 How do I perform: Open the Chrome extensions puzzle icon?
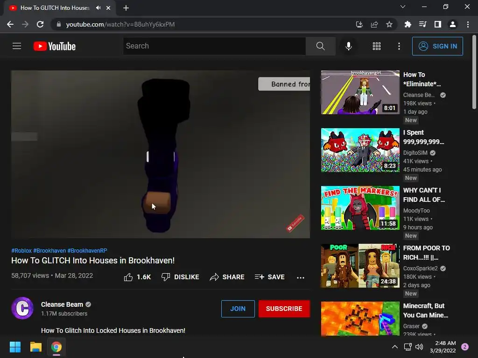[408, 24]
